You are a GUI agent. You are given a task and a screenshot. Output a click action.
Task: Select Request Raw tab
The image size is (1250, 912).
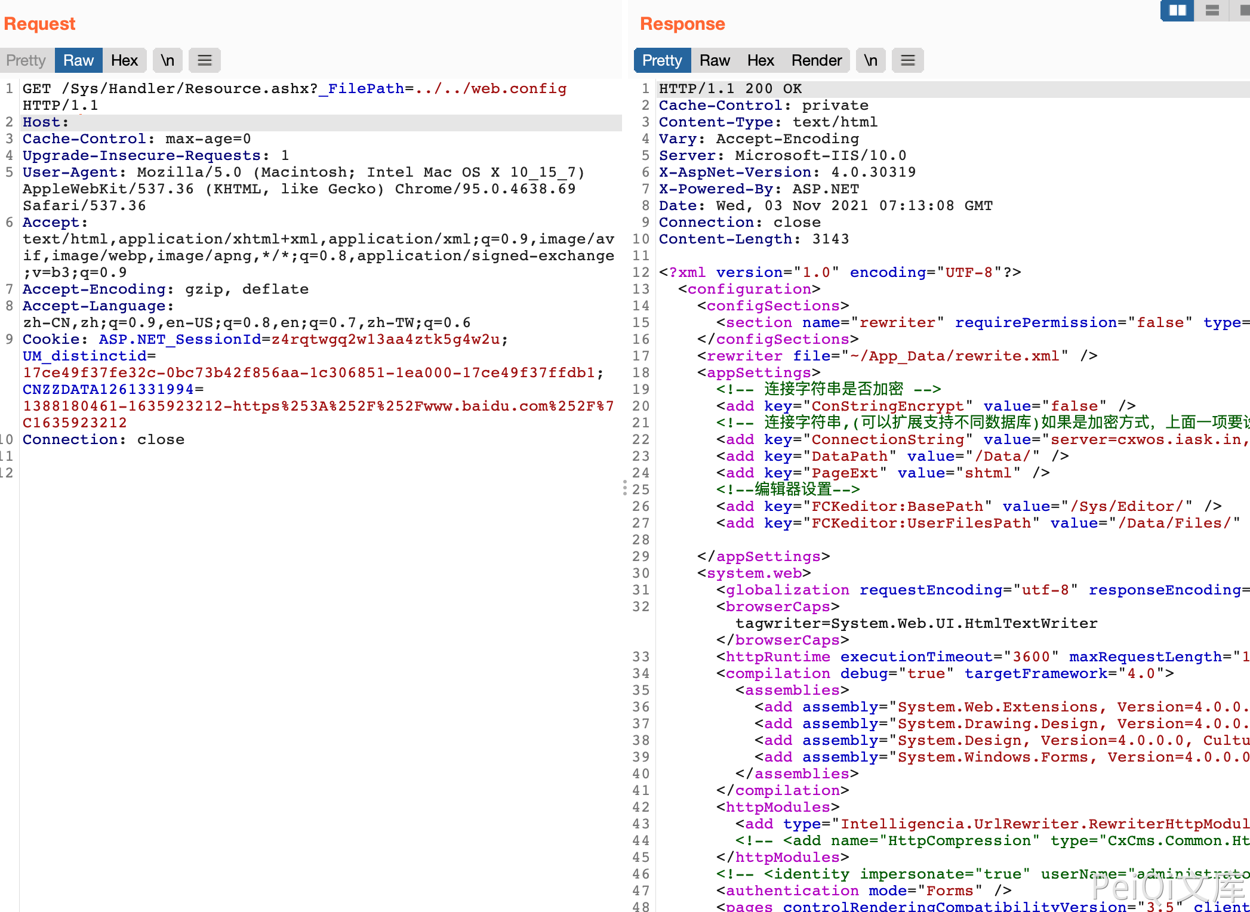78,60
